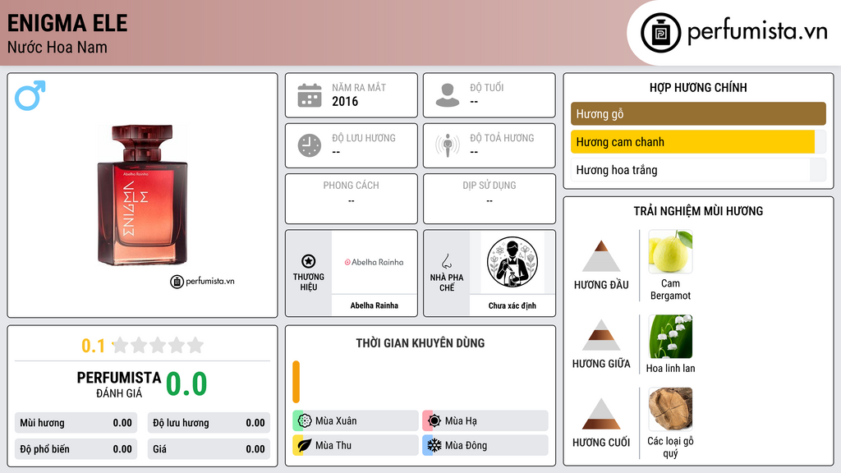Click the precious wood note image
The image size is (841, 473).
pyautogui.click(x=670, y=409)
